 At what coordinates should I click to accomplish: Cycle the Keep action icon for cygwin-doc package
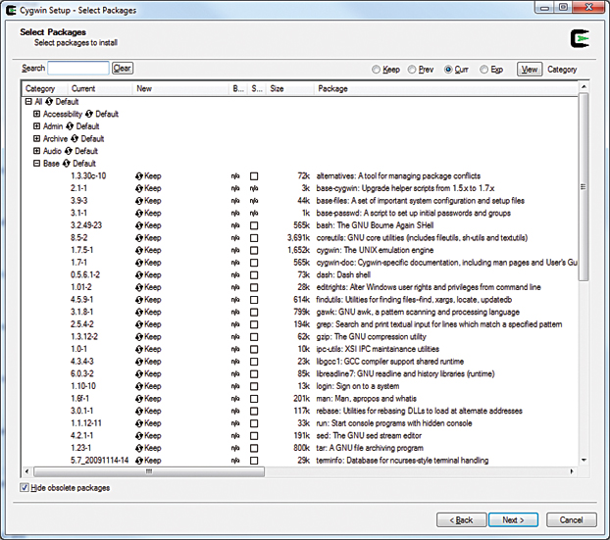pyautogui.click(x=139, y=263)
